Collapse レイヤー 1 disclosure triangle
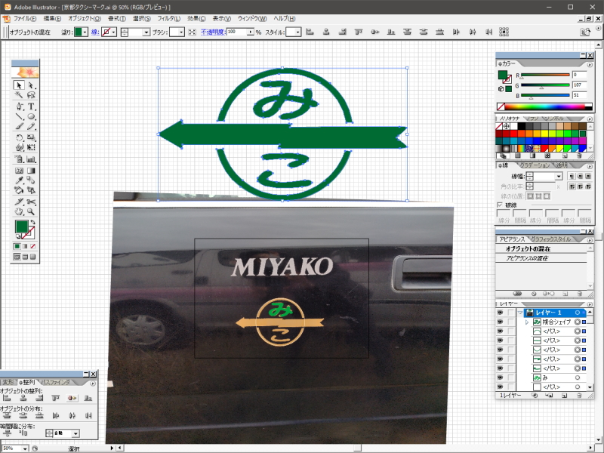This screenshot has width=604, height=453. (x=520, y=313)
